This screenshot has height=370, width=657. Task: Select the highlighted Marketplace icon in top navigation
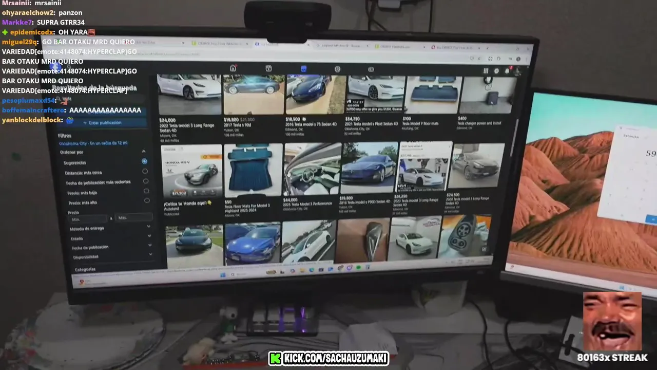[303, 69]
